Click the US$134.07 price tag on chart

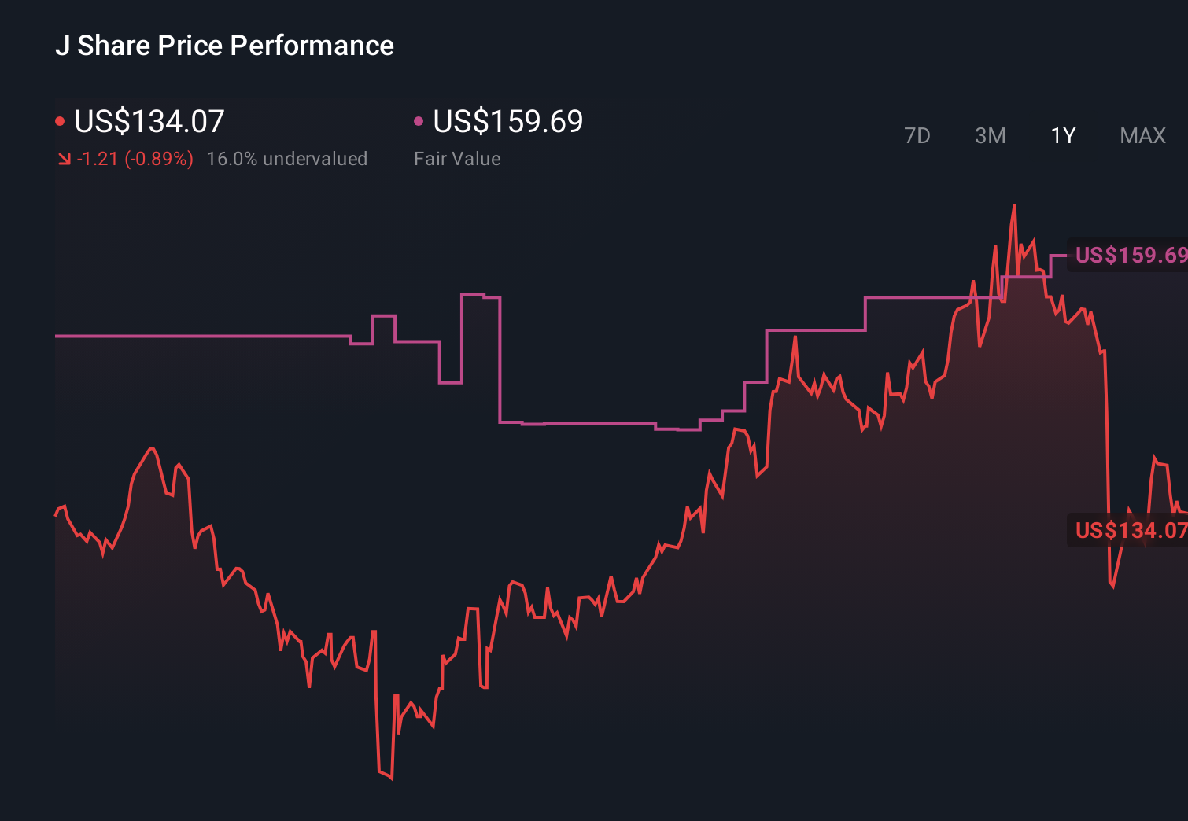point(1131,530)
